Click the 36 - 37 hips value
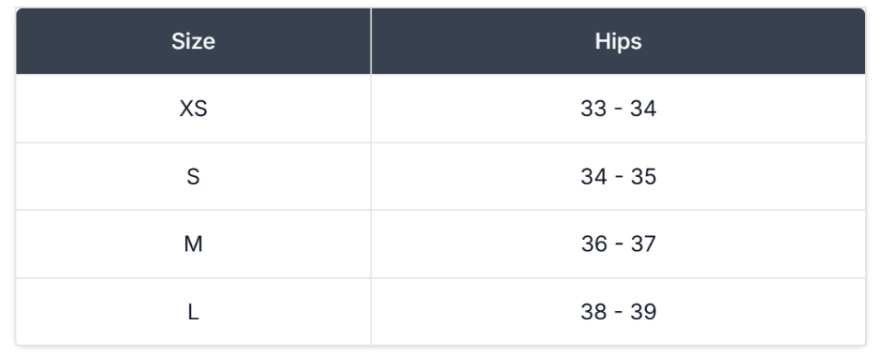This screenshot has height=355, width=881. [618, 244]
